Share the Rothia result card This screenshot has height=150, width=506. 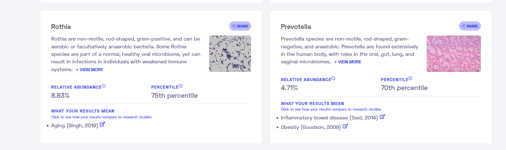tap(240, 26)
